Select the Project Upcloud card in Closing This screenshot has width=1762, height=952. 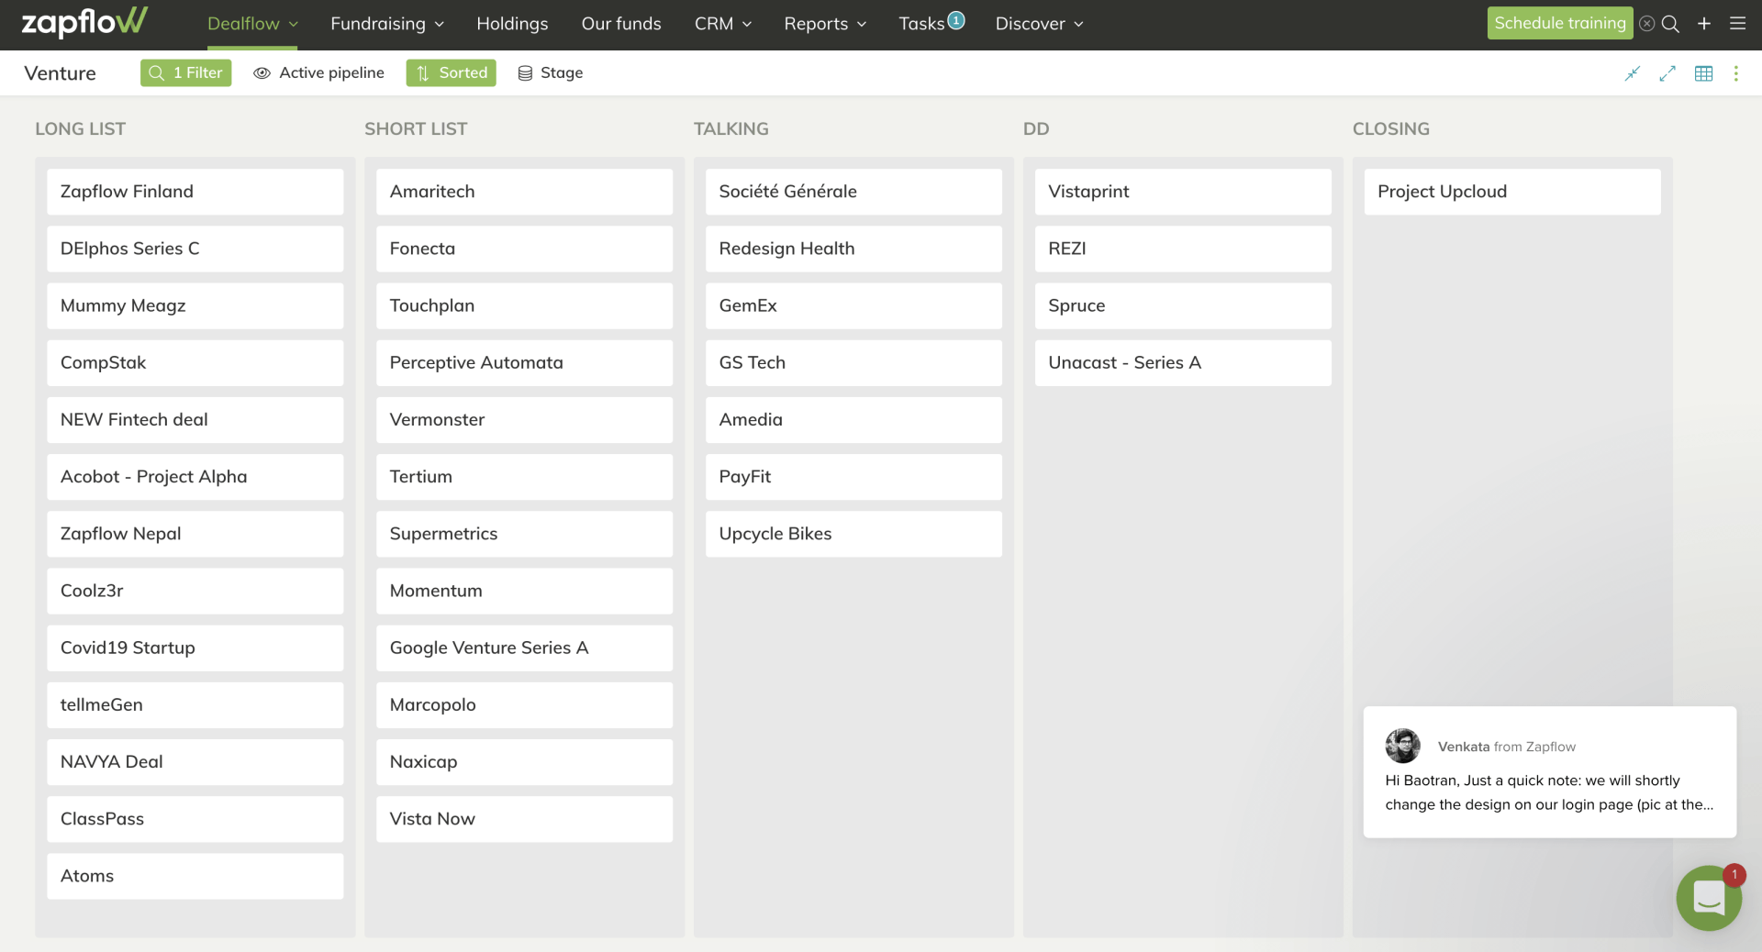pos(1511,192)
